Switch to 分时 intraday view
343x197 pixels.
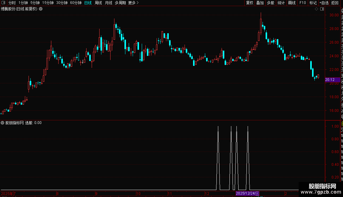pyautogui.click(x=12, y=3)
